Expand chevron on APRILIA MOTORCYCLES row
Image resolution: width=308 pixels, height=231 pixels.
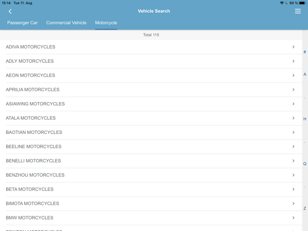pos(293,90)
